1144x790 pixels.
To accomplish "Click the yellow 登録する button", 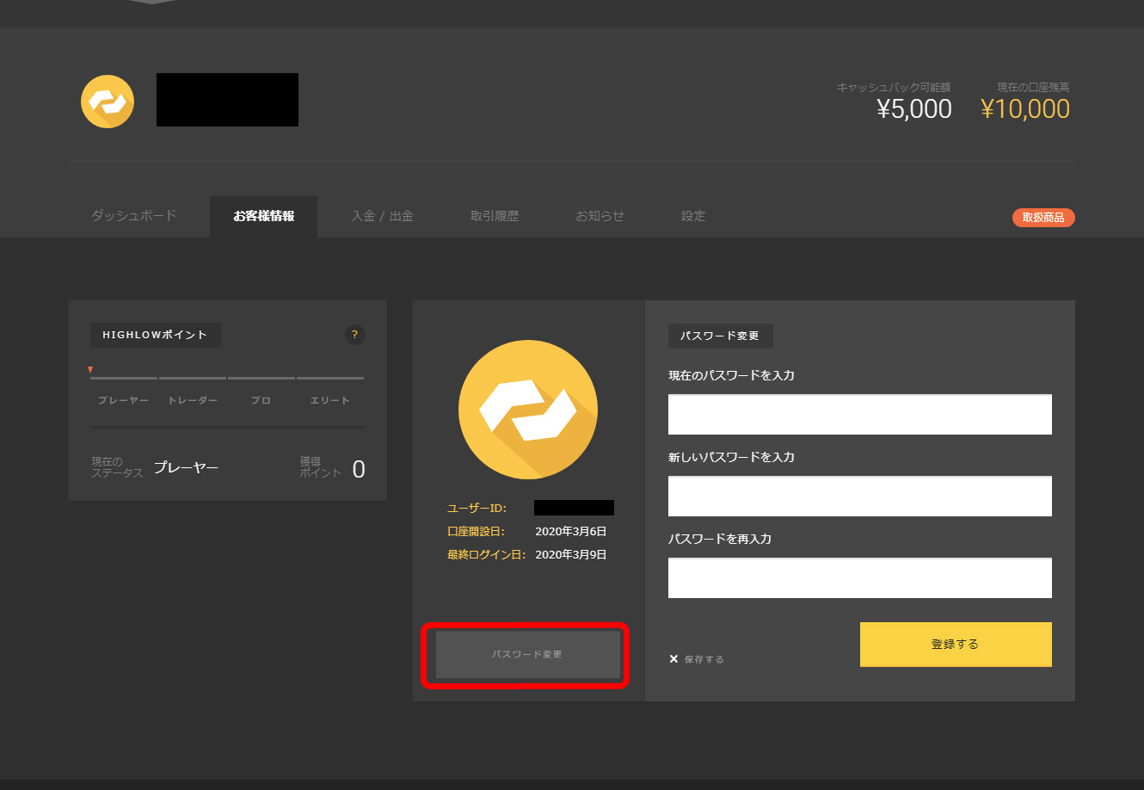I will (956, 644).
